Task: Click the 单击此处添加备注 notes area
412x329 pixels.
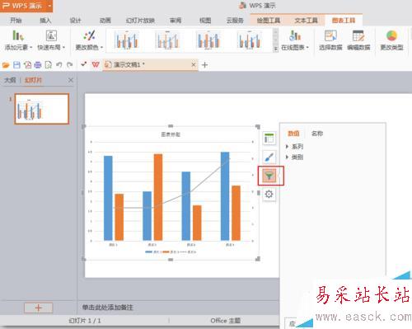Action: (x=107, y=308)
